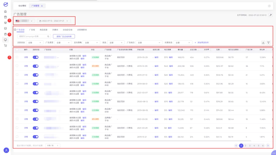Go to previous page arrow in pagination
The image size is (276, 155).
236,146
